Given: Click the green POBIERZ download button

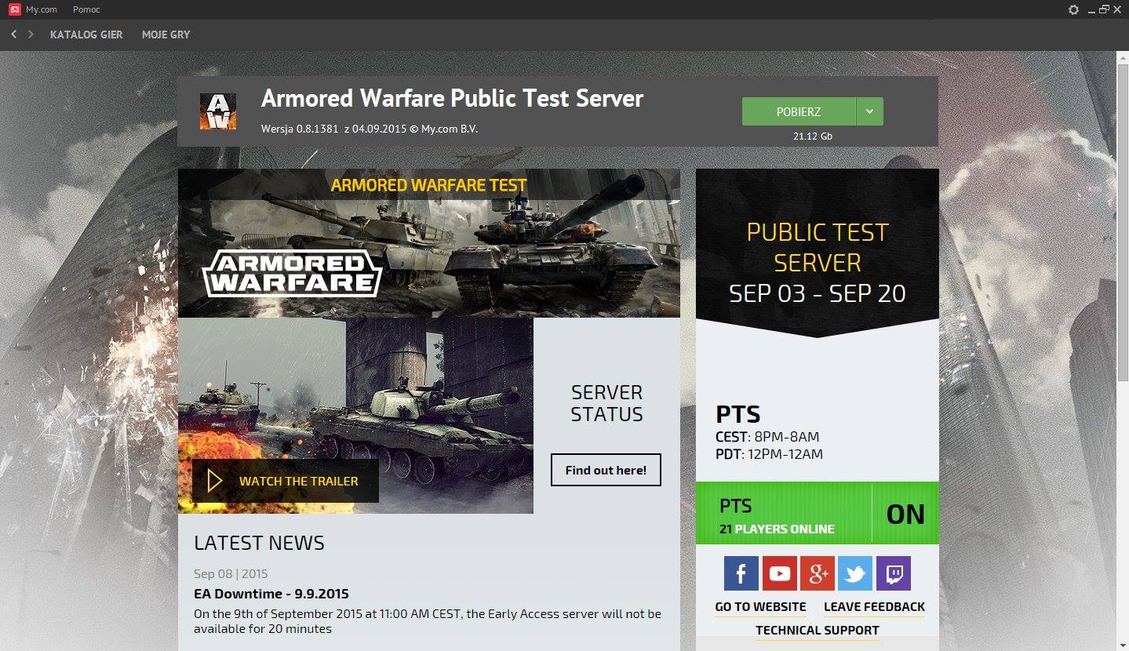Looking at the screenshot, I should (799, 111).
